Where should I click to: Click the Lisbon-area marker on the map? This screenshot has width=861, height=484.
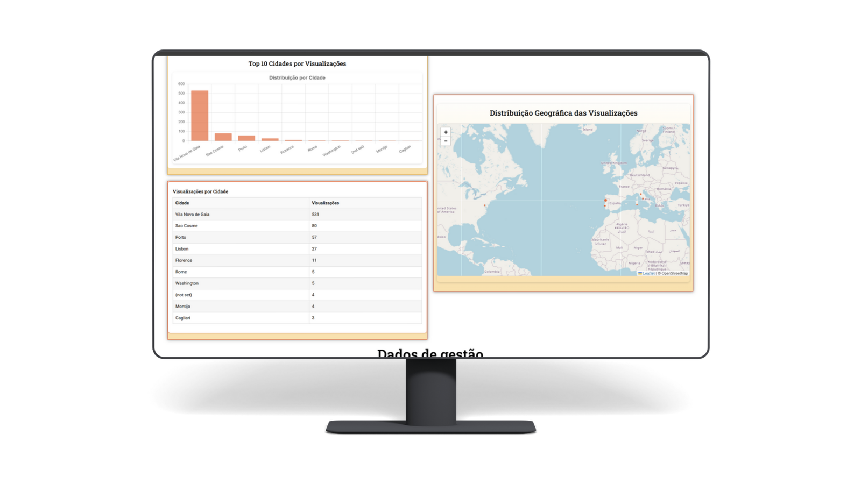(605, 206)
